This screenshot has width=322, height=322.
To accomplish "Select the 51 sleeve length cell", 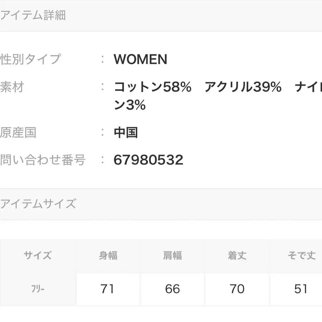I will click(301, 289).
